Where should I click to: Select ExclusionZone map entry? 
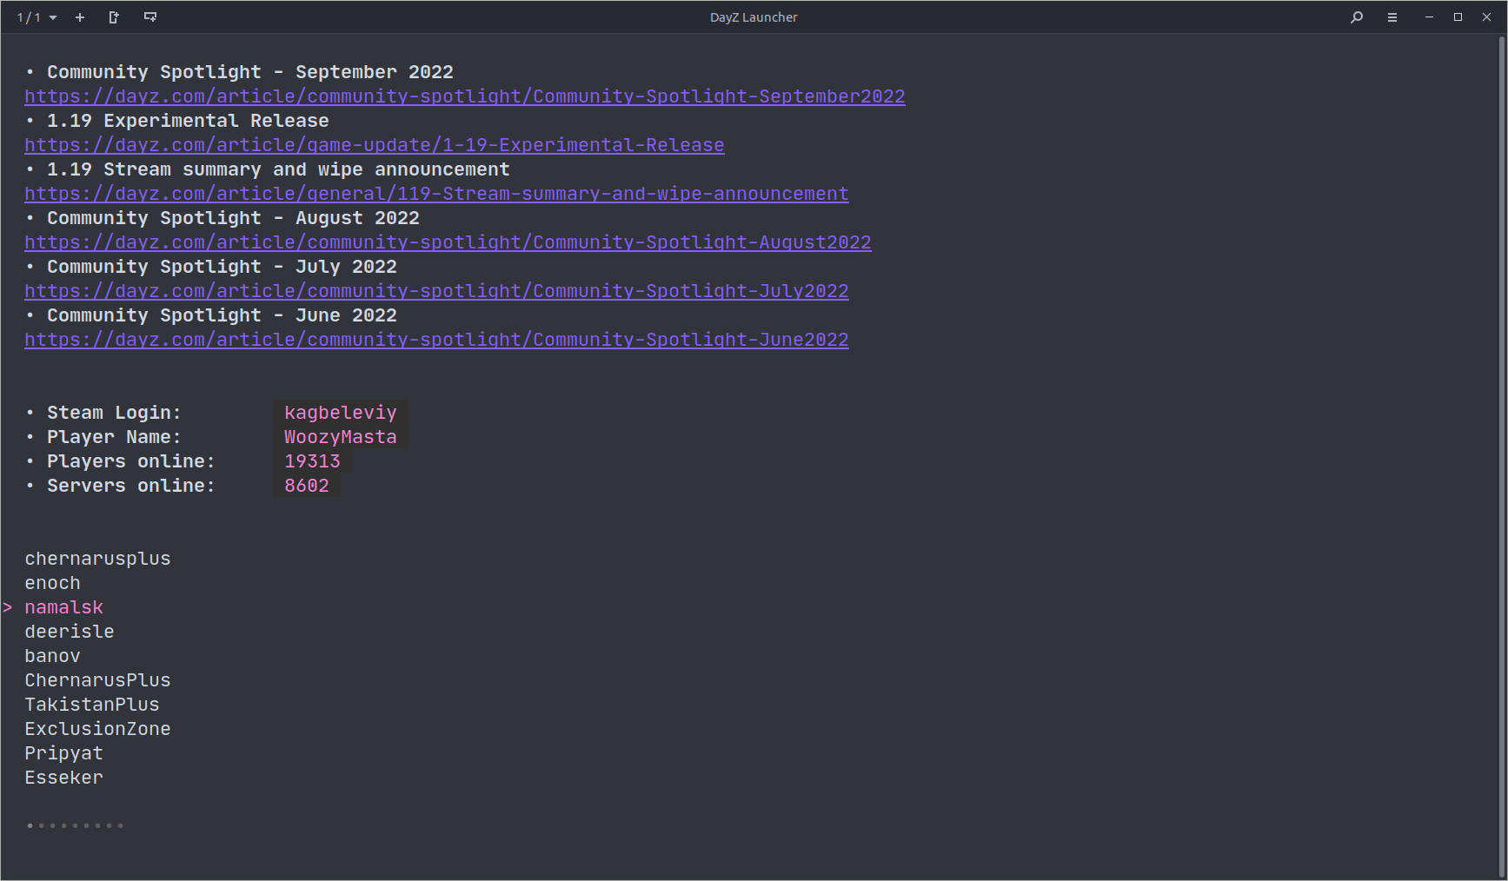97,729
